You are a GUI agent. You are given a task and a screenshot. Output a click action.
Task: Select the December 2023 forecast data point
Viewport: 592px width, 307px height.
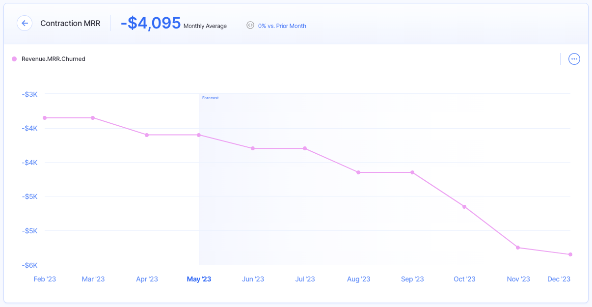click(x=570, y=254)
